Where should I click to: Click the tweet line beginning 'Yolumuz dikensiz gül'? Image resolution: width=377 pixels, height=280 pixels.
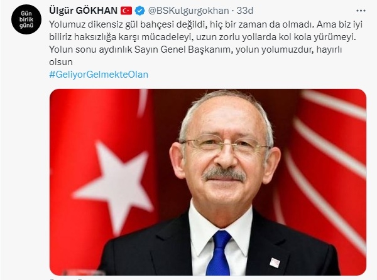coord(205,24)
